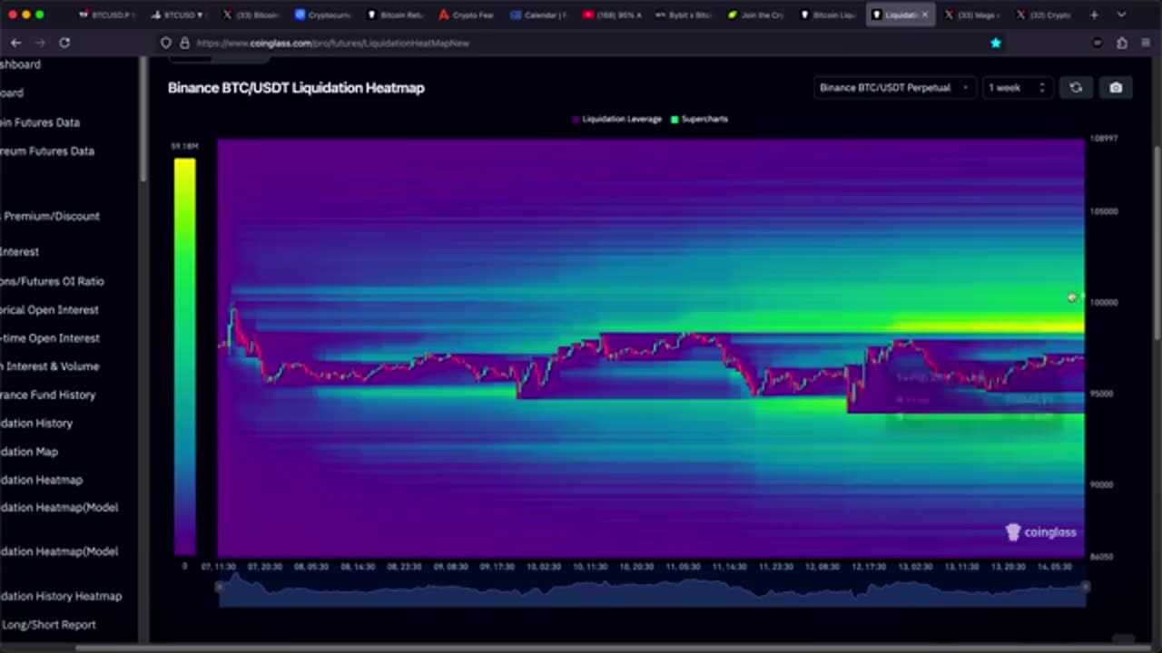Switch to the (33) Mega X tab

tap(973, 15)
